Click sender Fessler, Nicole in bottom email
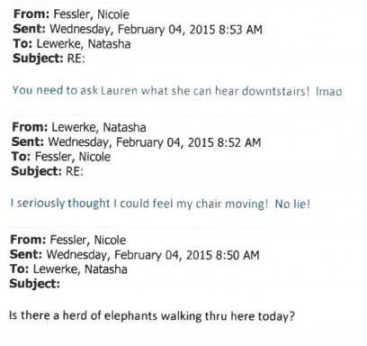 click(88, 240)
